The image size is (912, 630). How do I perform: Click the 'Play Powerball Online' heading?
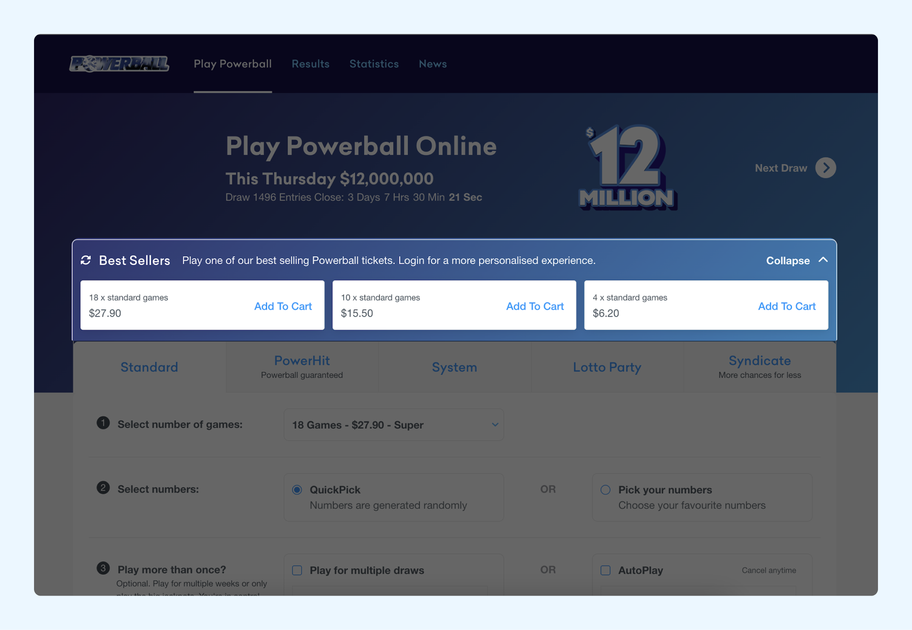pos(361,146)
